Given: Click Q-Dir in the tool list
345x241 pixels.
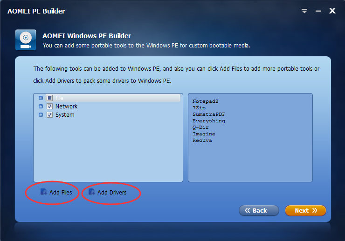Looking at the screenshot, I should pyautogui.click(x=200, y=127).
